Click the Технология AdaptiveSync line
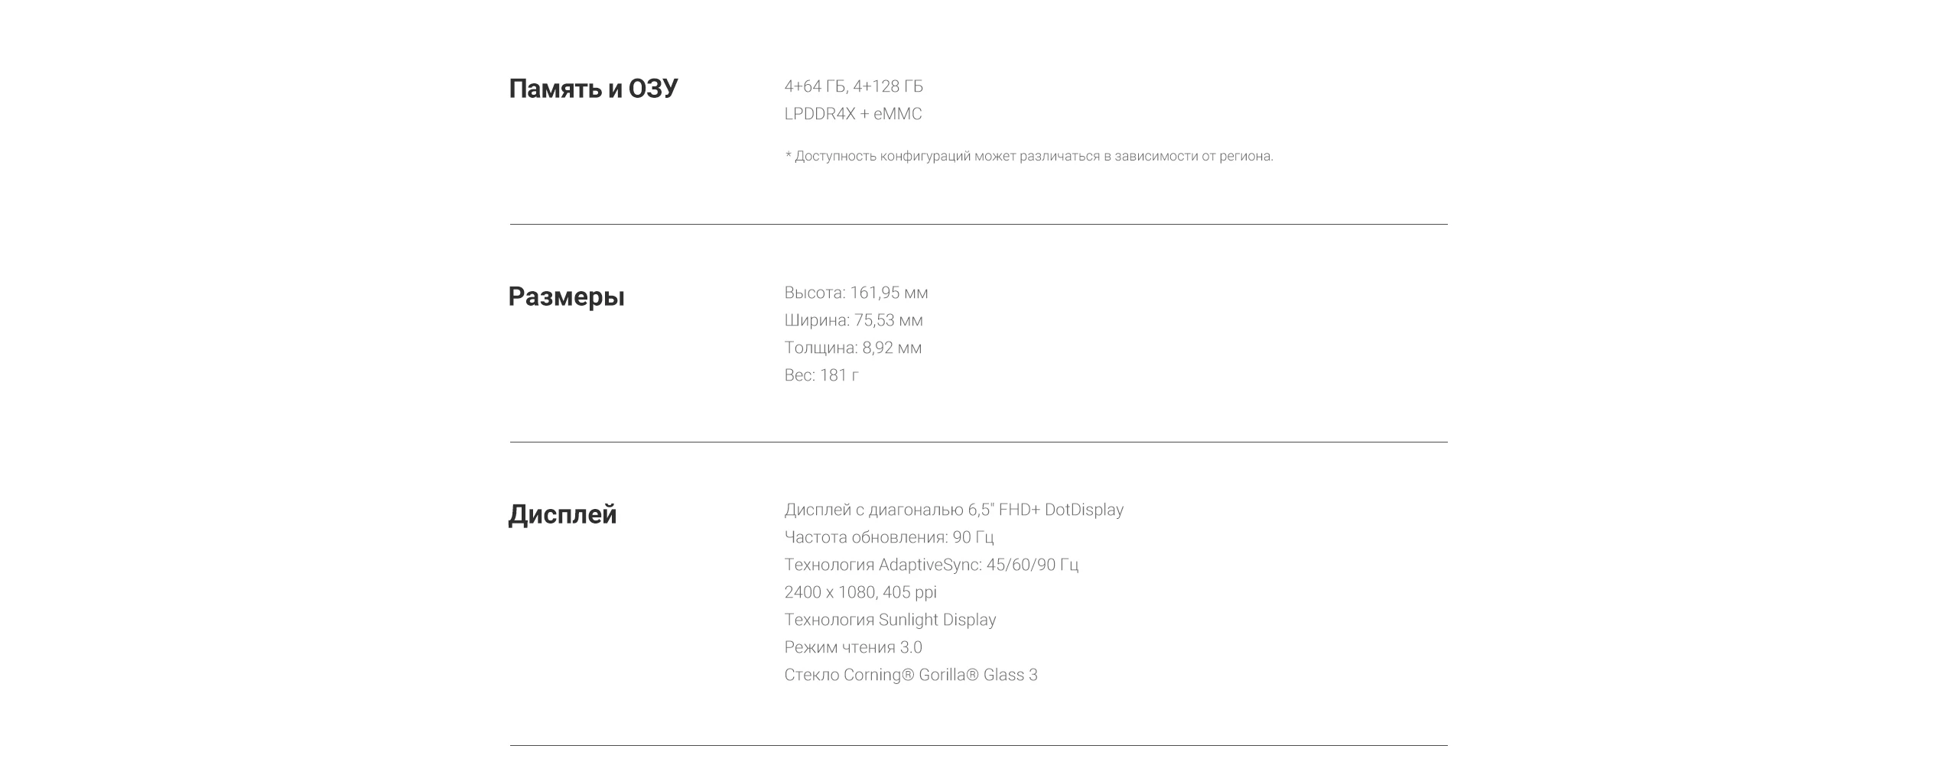Screen dimensions: 1958x765 931,565
